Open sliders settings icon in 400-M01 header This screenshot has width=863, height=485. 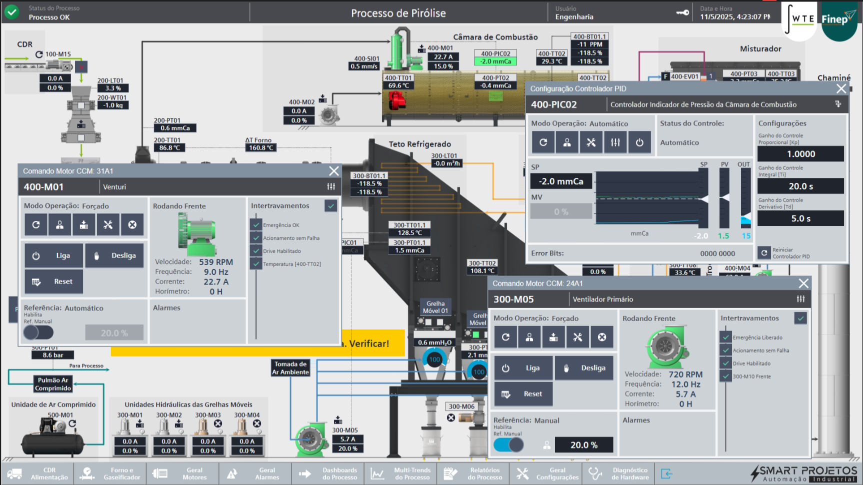[x=331, y=186]
